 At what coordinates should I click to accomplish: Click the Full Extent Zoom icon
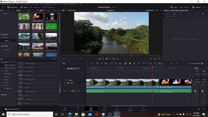tap(150, 64)
